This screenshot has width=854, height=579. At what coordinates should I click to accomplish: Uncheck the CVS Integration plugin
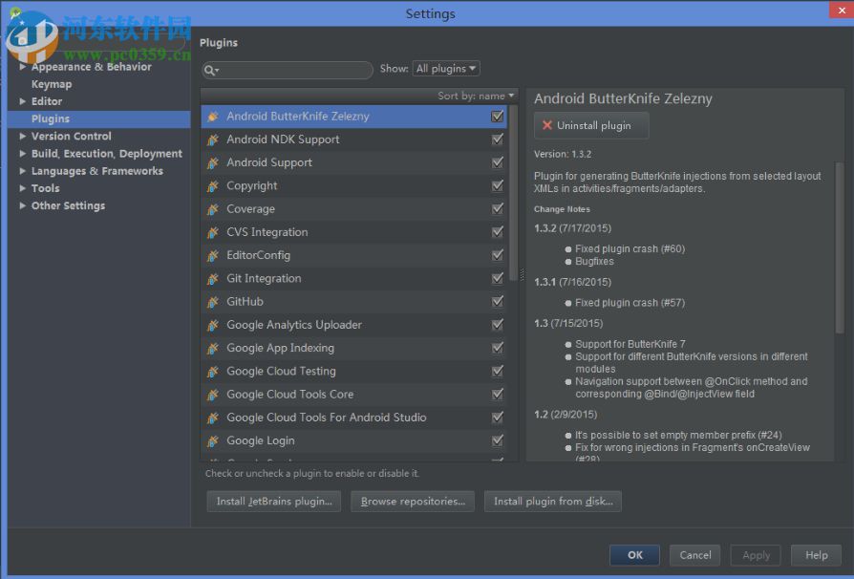[x=497, y=232]
